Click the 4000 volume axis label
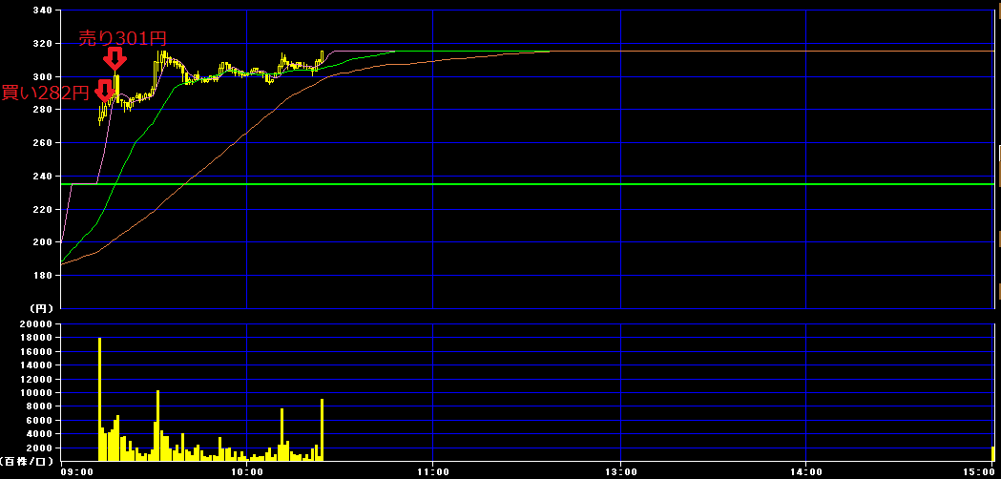This screenshot has width=1001, height=479. [x=37, y=434]
